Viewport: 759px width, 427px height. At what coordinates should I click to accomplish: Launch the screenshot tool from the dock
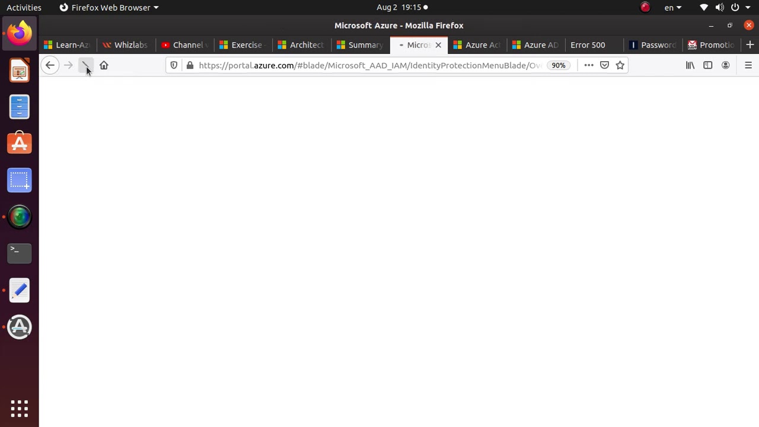click(x=20, y=180)
